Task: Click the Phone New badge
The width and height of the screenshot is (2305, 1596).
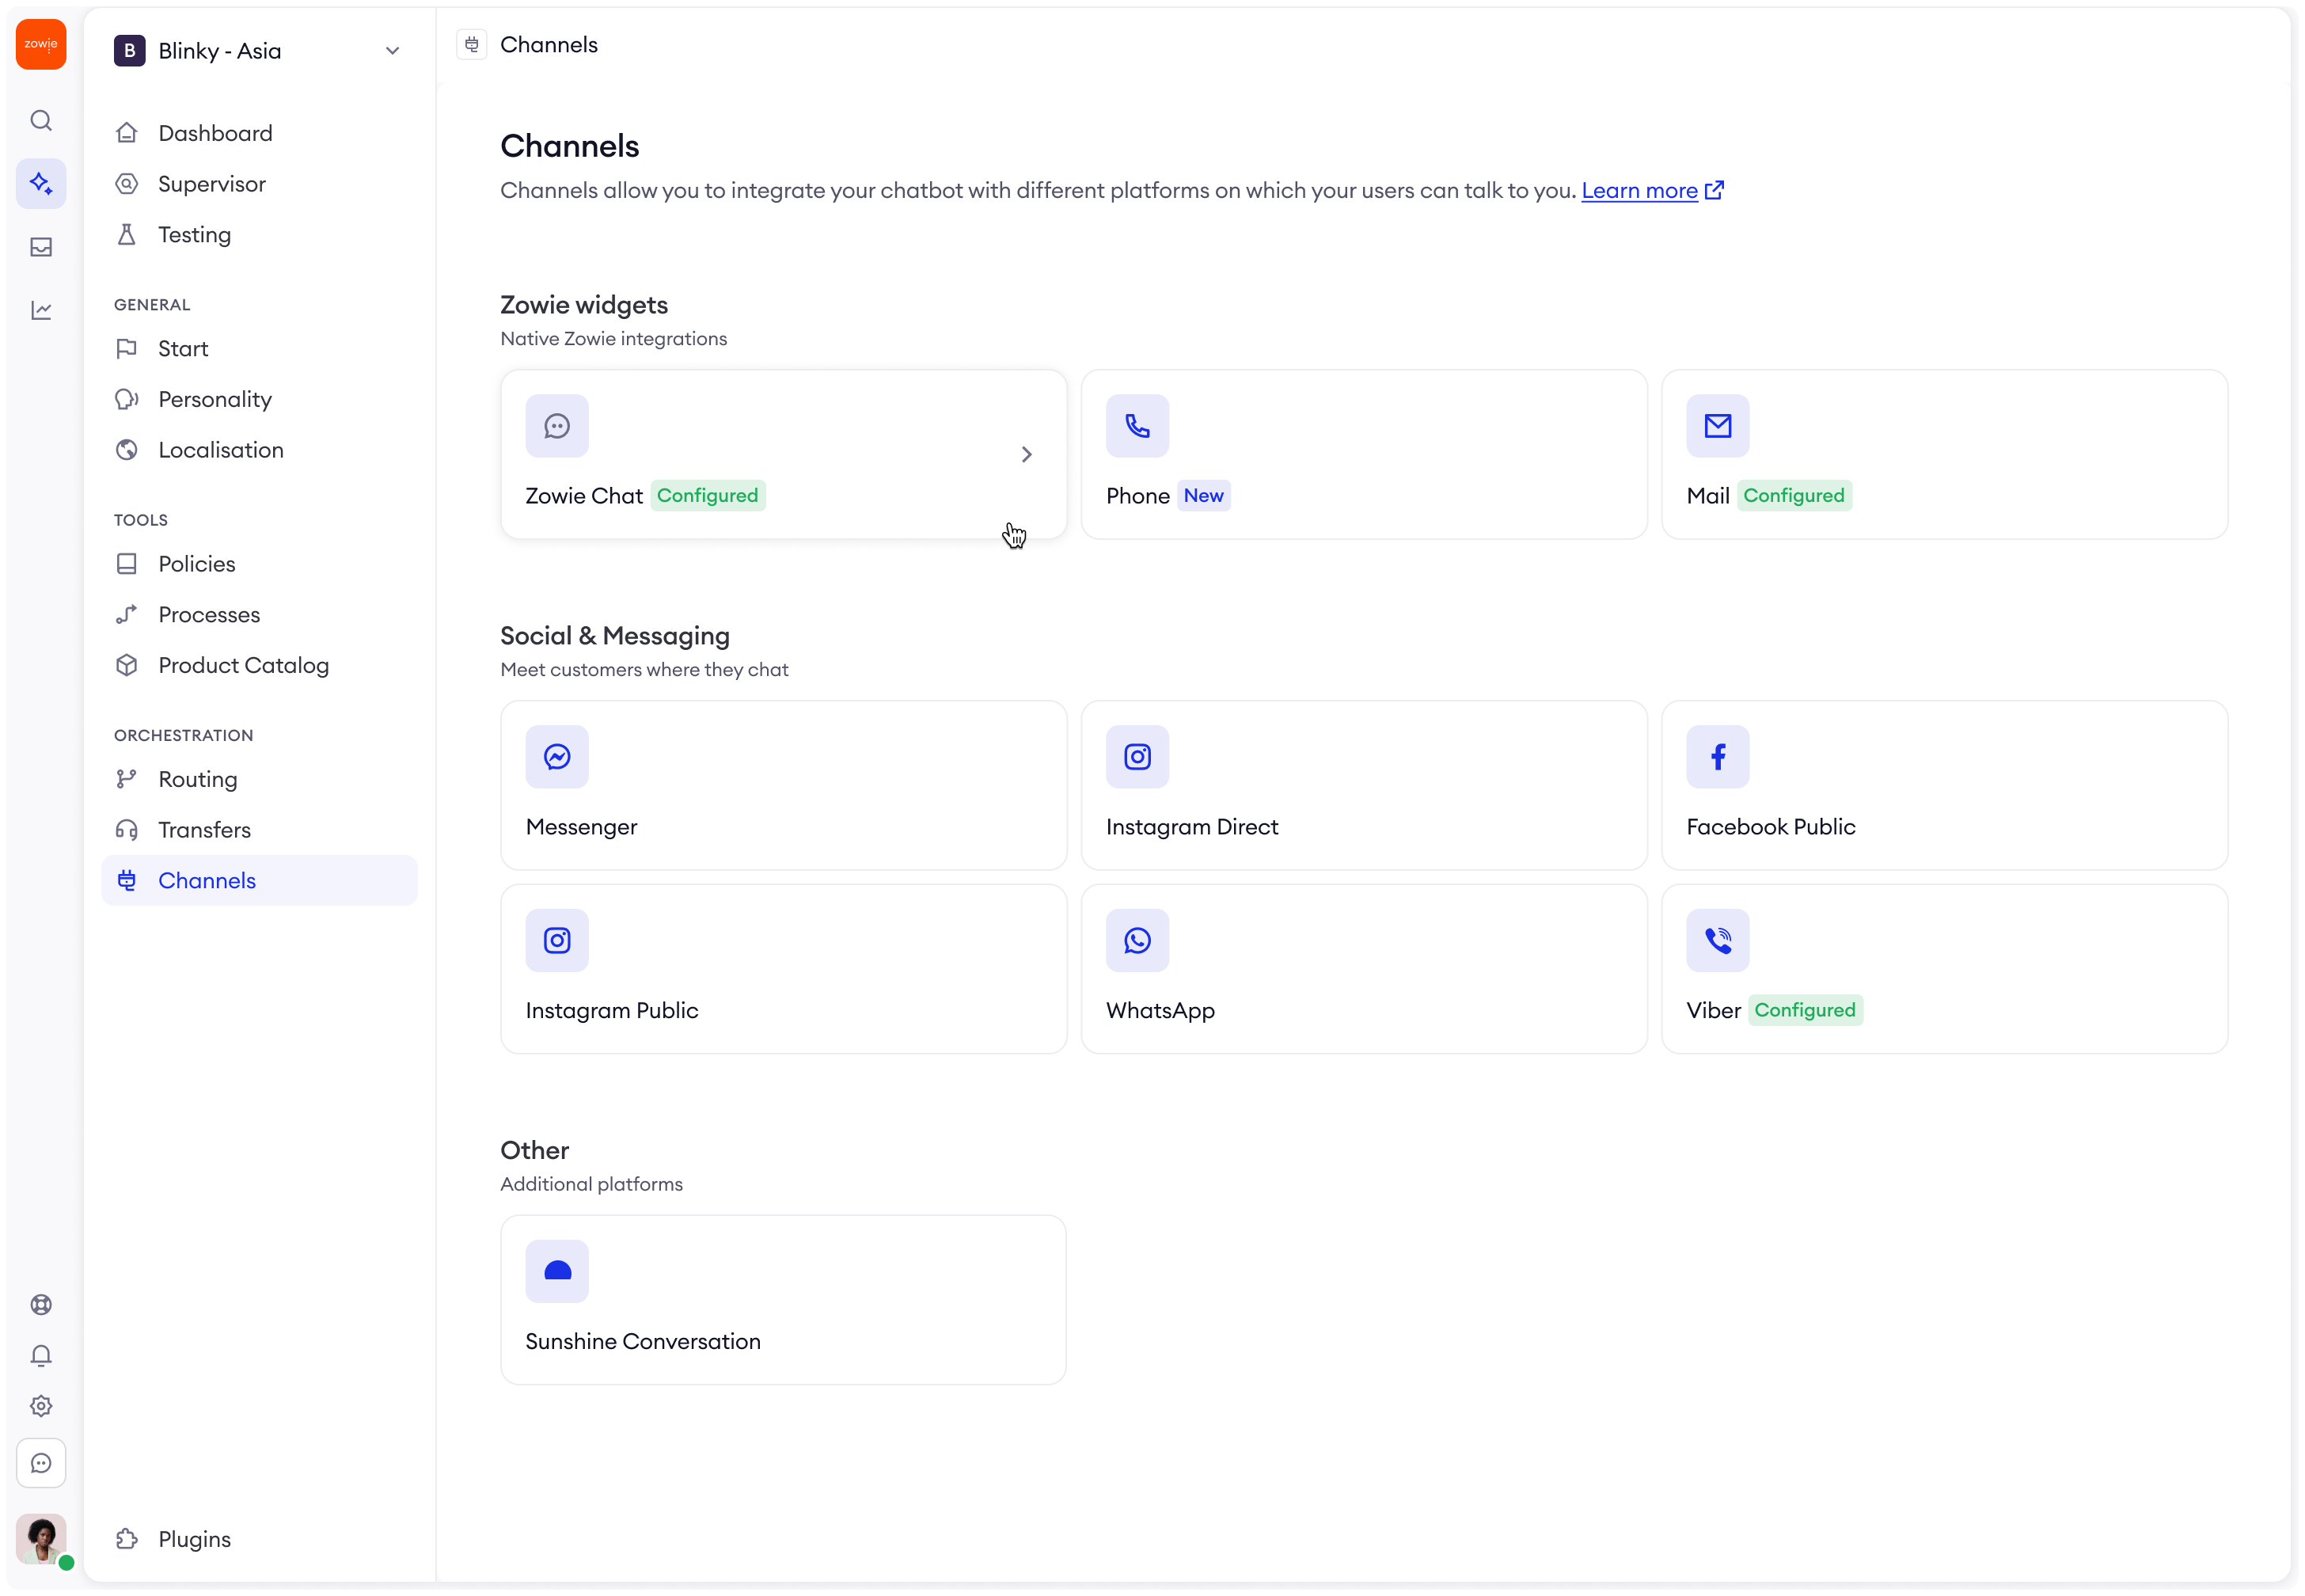Action: pyautogui.click(x=1205, y=496)
